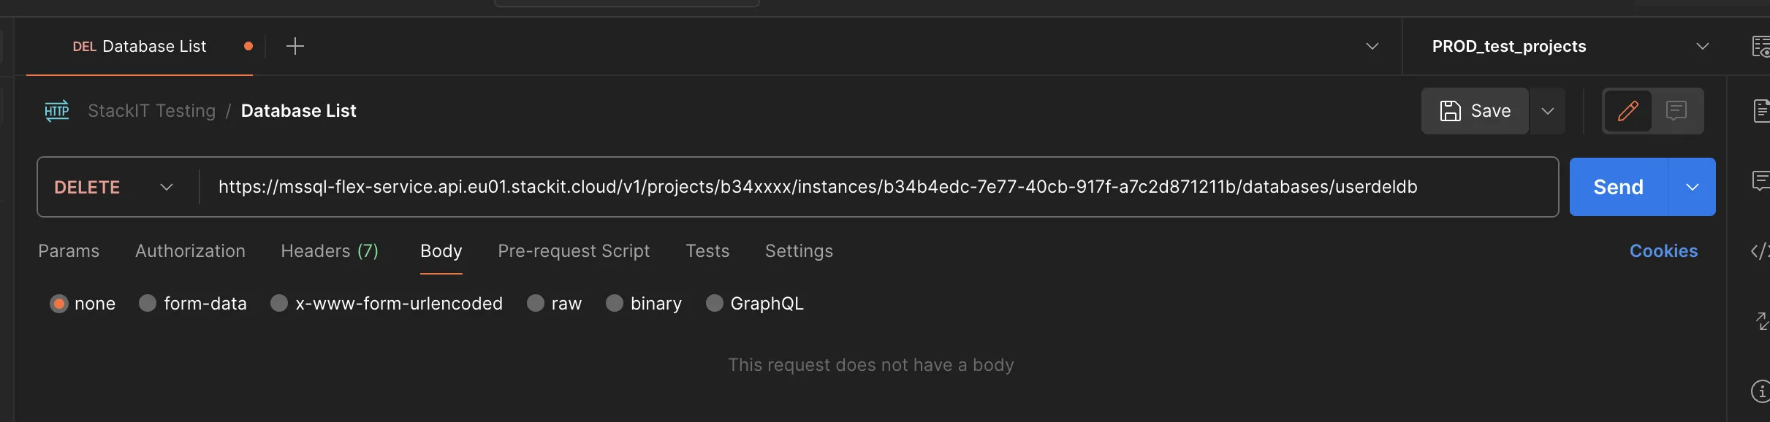Viewport: 1770px width, 422px height.
Task: Open the code snippet icon in sidebar
Action: pos(1760,251)
